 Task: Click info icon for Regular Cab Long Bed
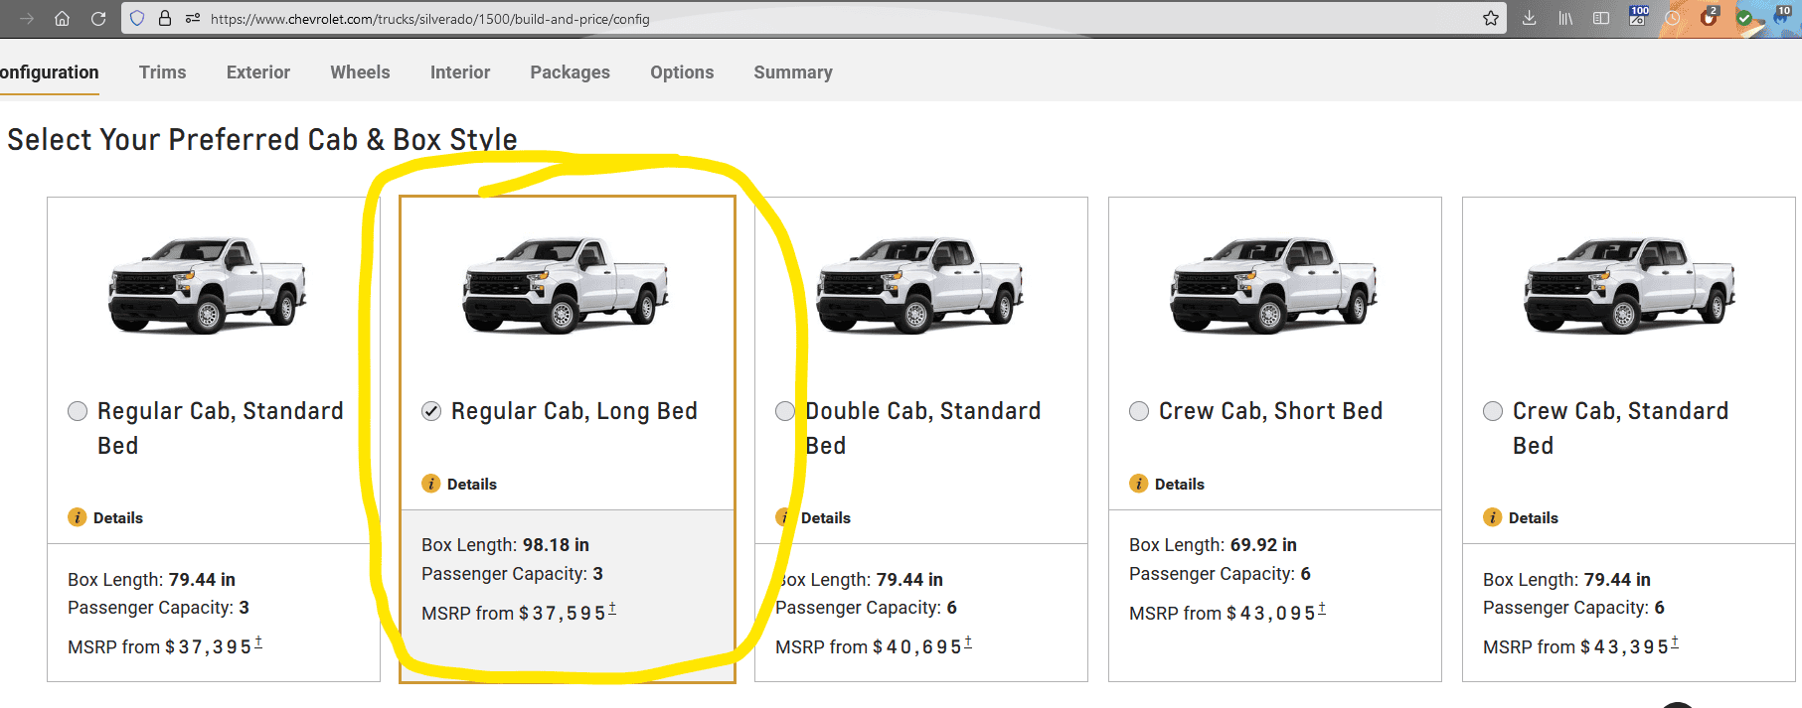coord(430,484)
